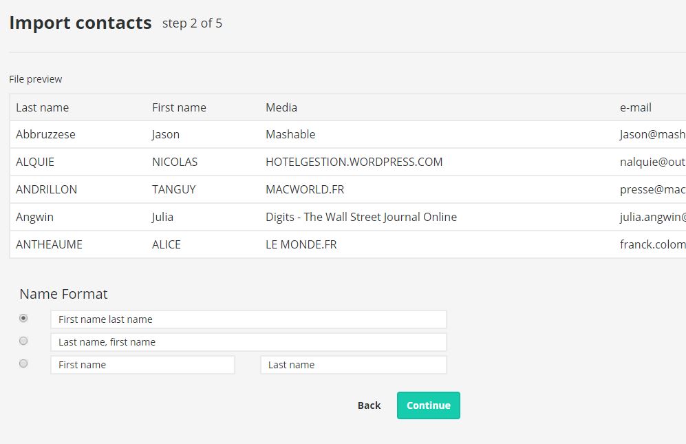Click the 'presse@mac' e-mail cell

[x=652, y=189]
